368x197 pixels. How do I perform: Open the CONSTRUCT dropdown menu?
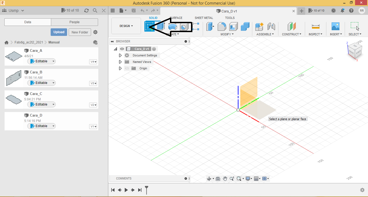click(x=292, y=34)
